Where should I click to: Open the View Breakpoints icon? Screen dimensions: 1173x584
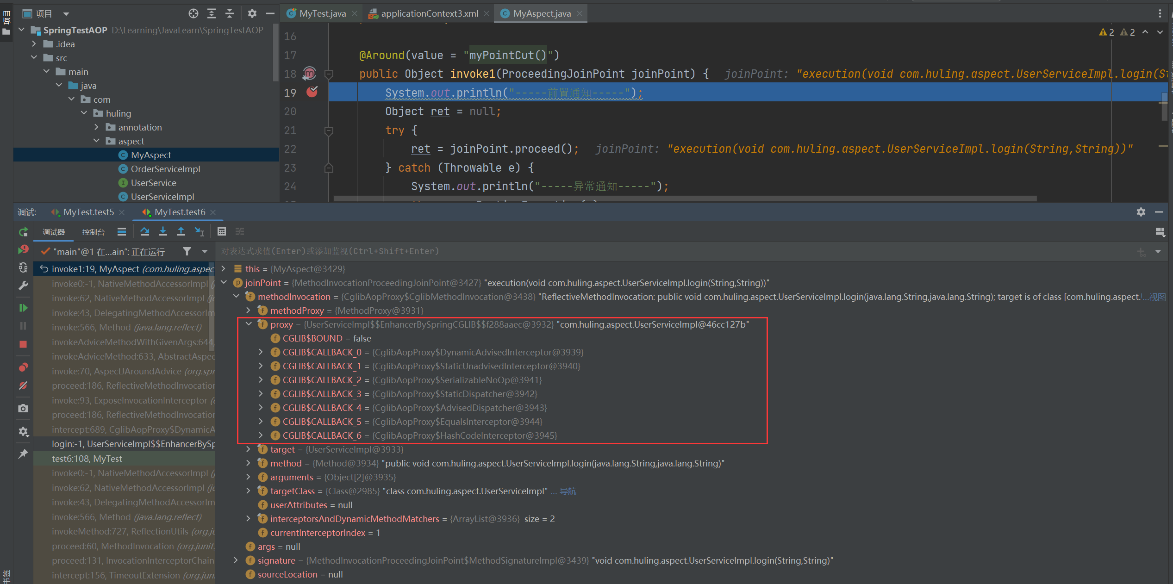23,367
